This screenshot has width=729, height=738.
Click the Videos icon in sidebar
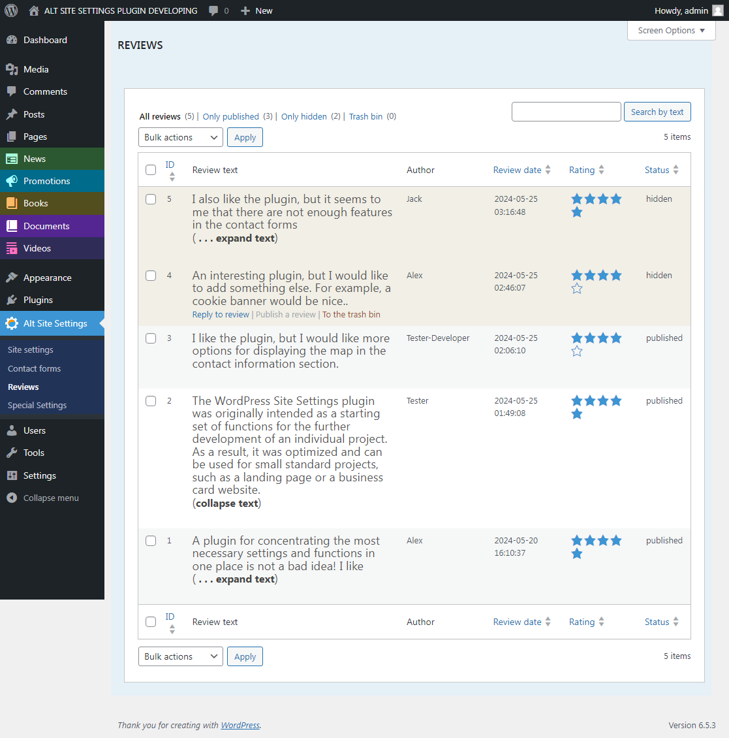(x=12, y=248)
